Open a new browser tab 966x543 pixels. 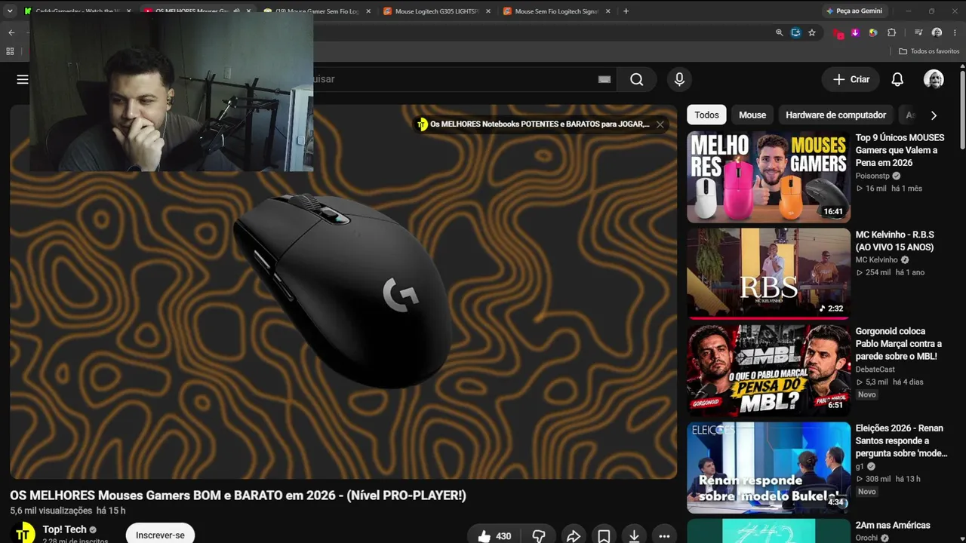point(626,11)
